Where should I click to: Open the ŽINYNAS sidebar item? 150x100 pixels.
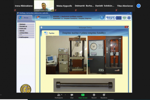26,24
